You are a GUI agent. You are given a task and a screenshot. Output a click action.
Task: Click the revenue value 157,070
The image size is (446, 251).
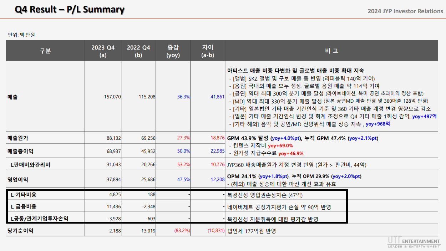coord(113,97)
